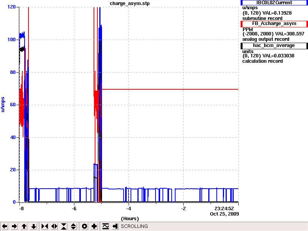
Task: Click the 'subroutine record' description
Action: tap(262, 18)
